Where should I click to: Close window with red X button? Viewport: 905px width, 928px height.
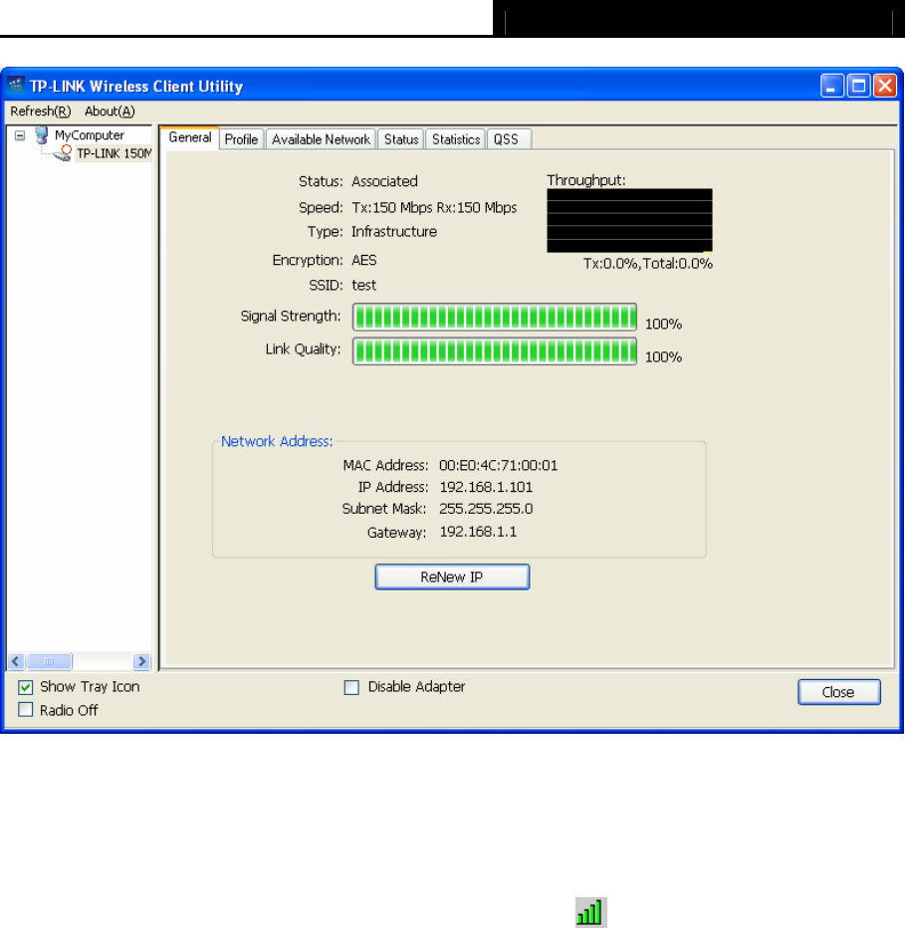(885, 86)
